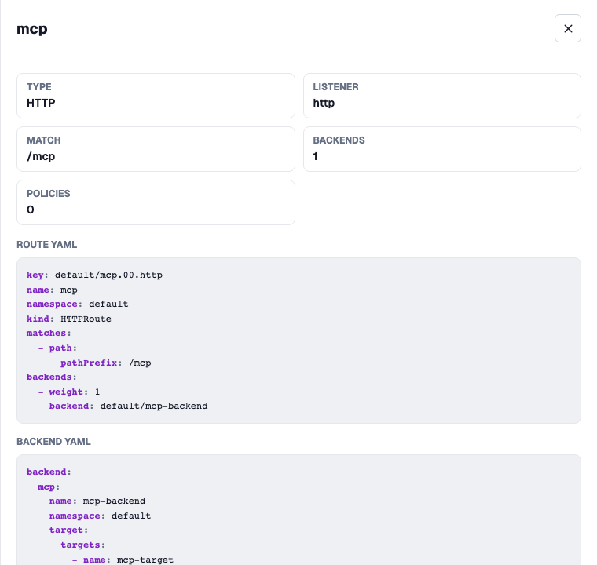Click the 'backend:' key in backend YAML
The image size is (597, 565).
tap(49, 472)
